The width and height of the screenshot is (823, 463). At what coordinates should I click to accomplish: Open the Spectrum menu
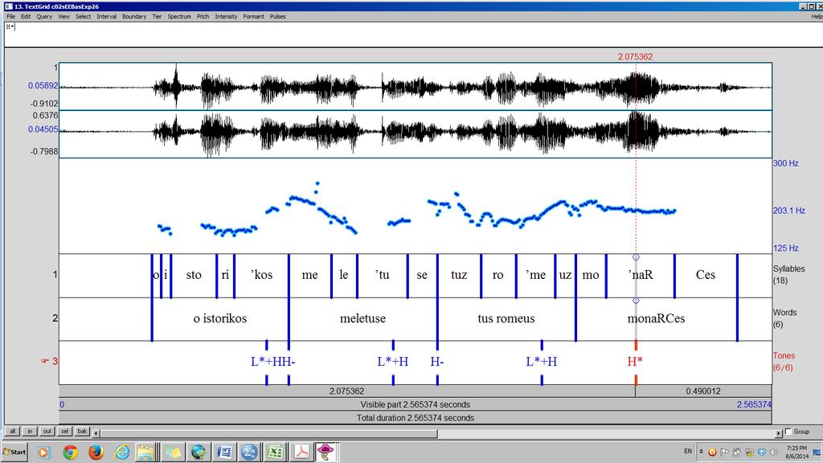tap(179, 16)
